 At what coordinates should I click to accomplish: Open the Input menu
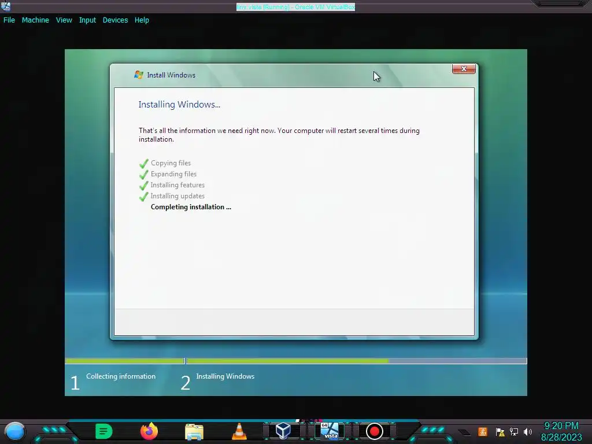(x=87, y=20)
